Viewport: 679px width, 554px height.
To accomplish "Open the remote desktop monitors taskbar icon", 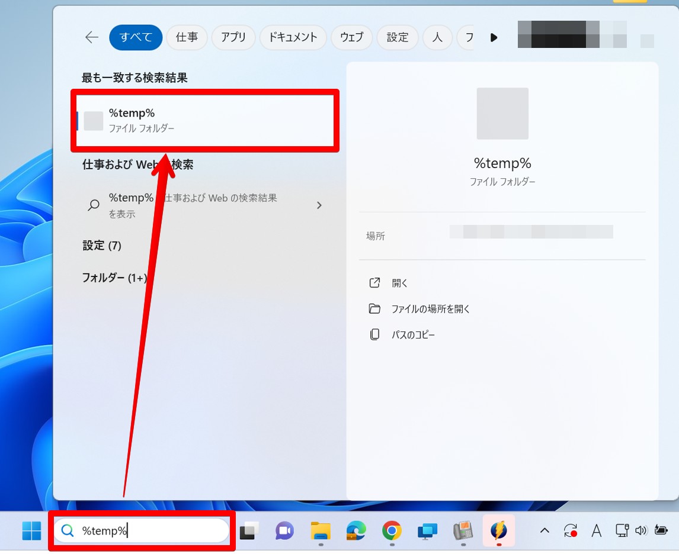I will (x=427, y=531).
